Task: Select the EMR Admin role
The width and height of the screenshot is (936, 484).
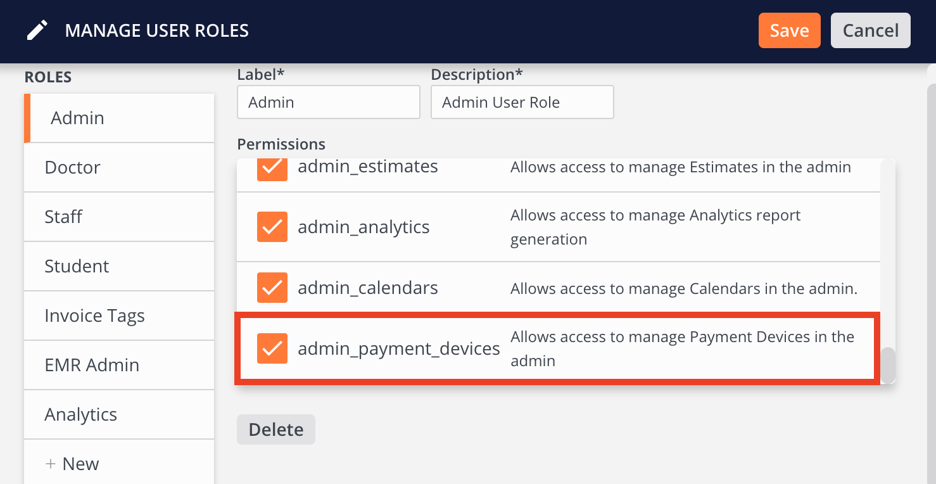Action: [x=119, y=365]
